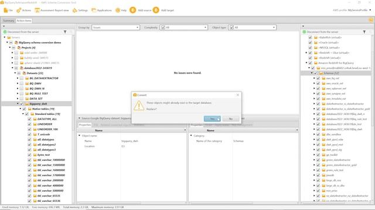Image resolution: width=375 pixels, height=210 pixels.
Task: Uncheck the T_unicode table checkbox
Action: 29,134
